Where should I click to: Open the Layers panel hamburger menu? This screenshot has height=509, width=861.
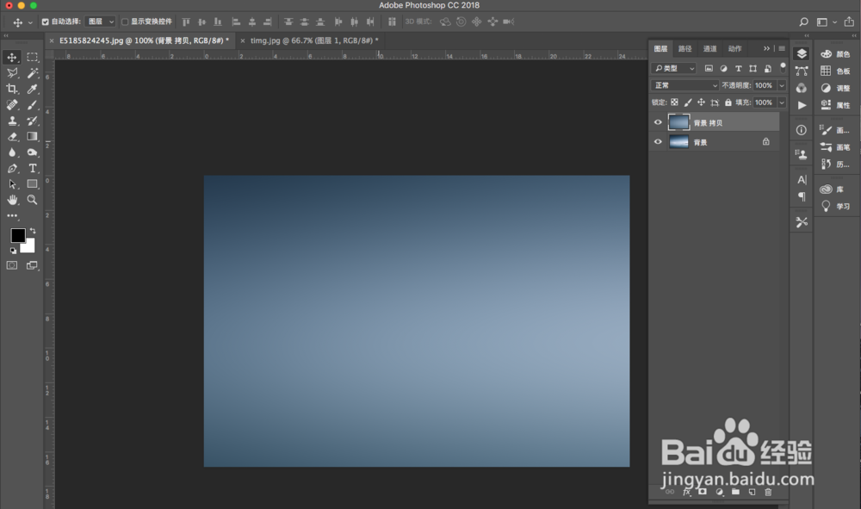tap(782, 48)
